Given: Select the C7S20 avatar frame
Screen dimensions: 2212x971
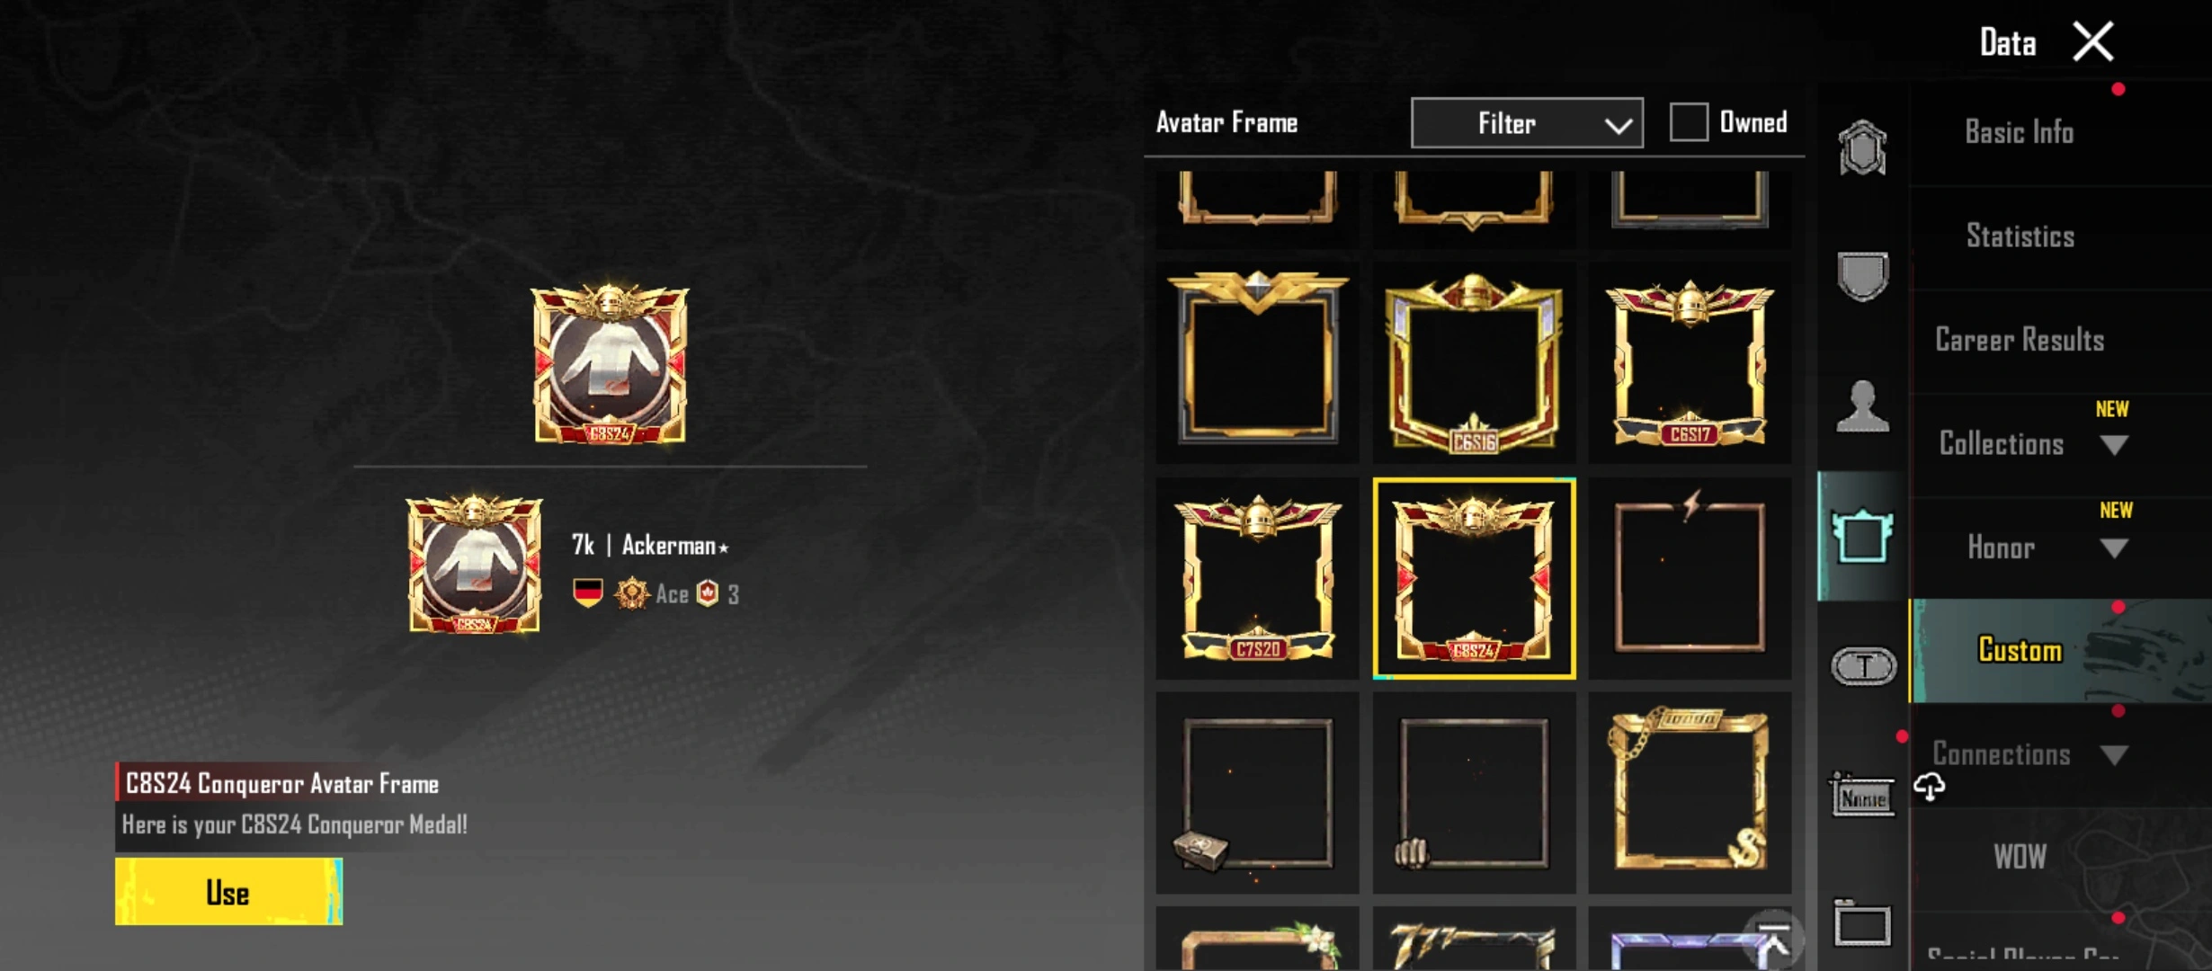Looking at the screenshot, I should point(1258,578).
